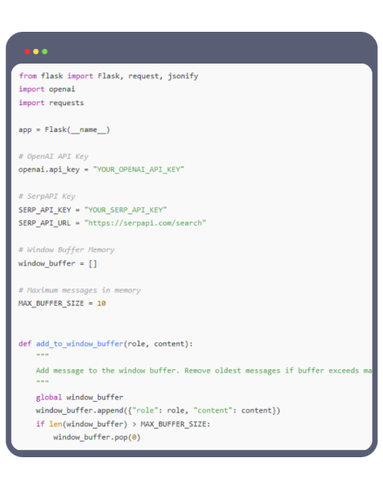The image size is (383, 489).
Task: Click the Flask(__name__) call
Action: click(77, 130)
